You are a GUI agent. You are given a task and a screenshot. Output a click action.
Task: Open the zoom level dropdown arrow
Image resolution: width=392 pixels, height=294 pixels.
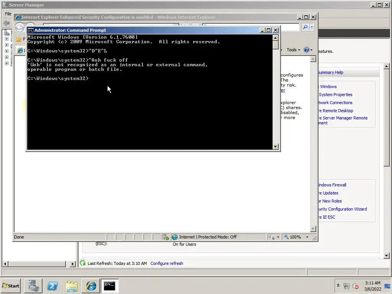[x=307, y=237]
